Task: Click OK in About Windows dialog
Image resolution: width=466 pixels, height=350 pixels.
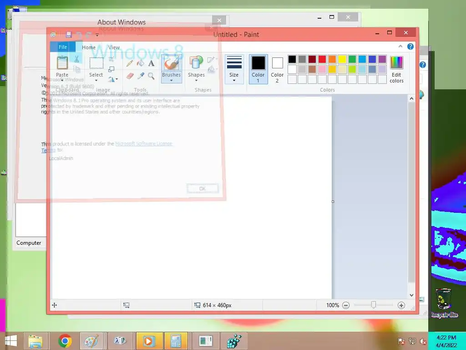Action: pos(203,188)
